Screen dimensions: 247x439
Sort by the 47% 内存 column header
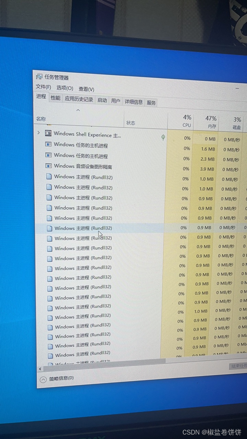click(x=205, y=123)
